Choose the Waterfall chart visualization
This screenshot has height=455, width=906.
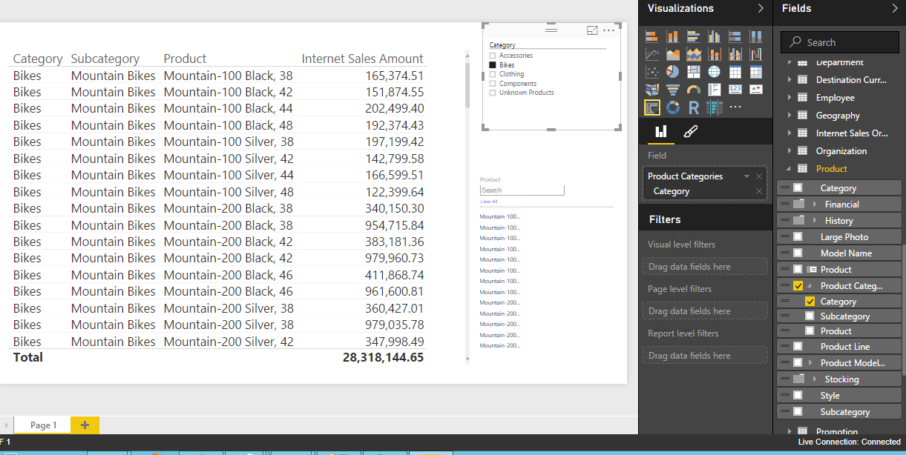[x=756, y=54]
